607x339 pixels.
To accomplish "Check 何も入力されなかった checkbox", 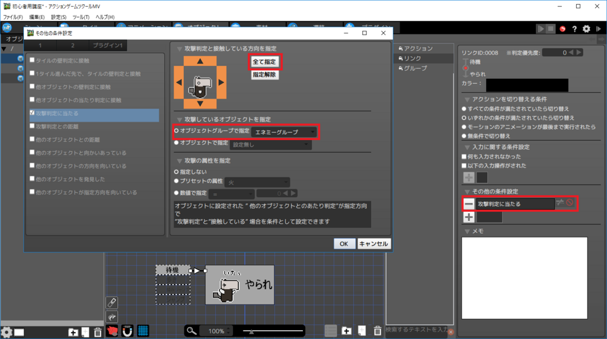I will (464, 157).
